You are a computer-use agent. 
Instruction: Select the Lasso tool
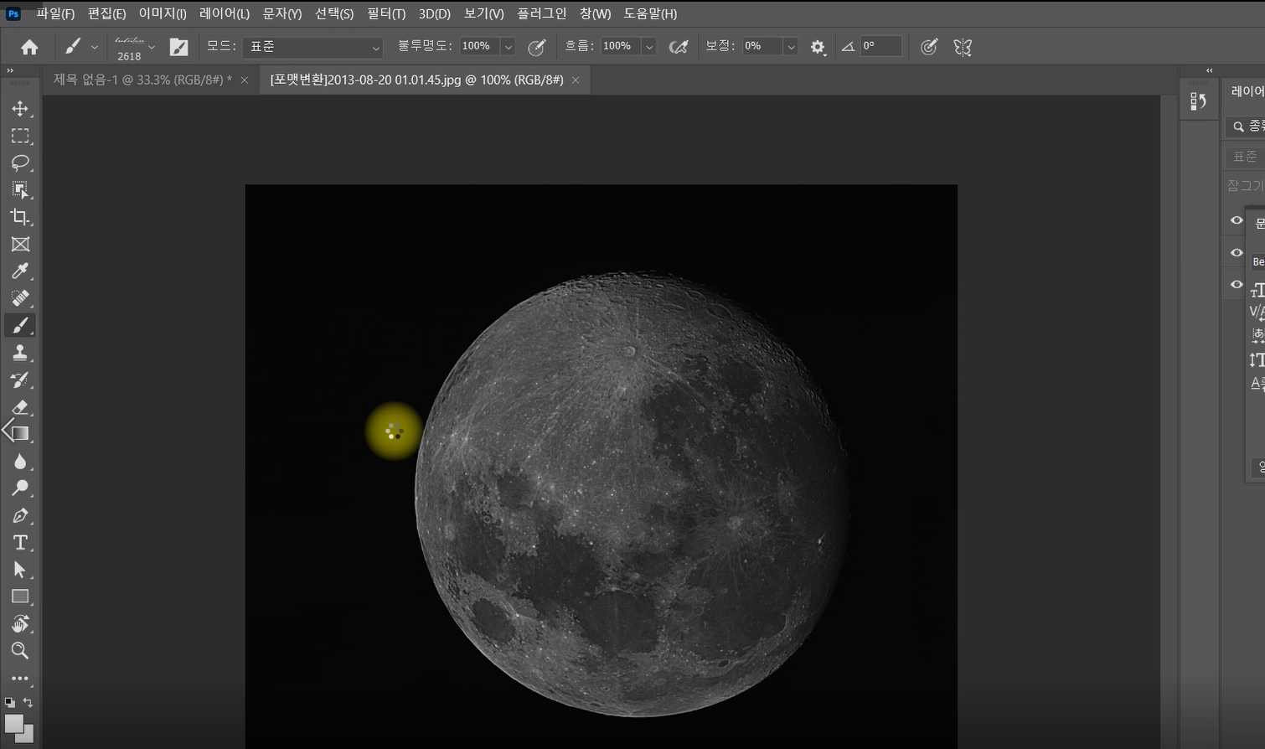[20, 163]
